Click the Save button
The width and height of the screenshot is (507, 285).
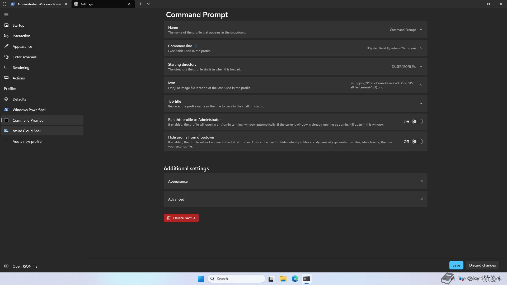coord(456,265)
